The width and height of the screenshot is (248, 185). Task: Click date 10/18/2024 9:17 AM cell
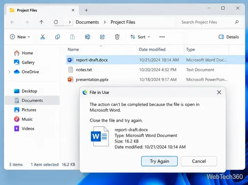click(x=158, y=79)
